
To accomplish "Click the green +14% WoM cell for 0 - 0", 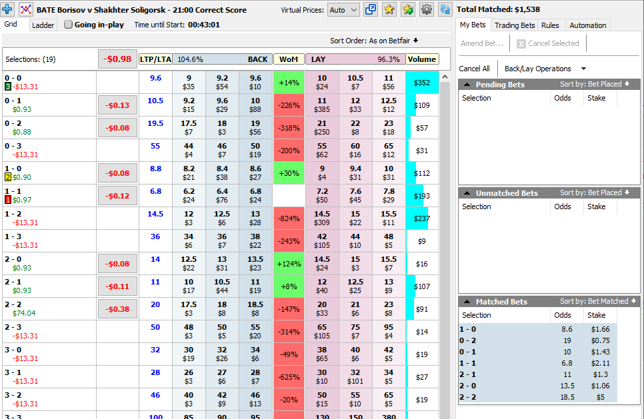I will click(x=288, y=82).
